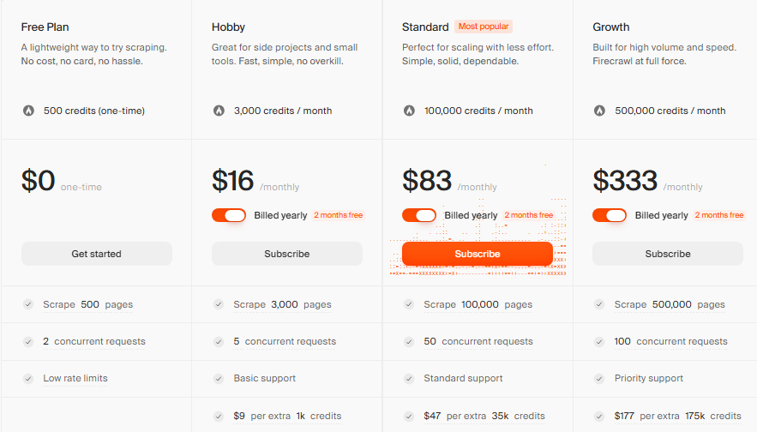Subscribe to the Hobby plan
This screenshot has height=432, width=757.
[287, 254]
